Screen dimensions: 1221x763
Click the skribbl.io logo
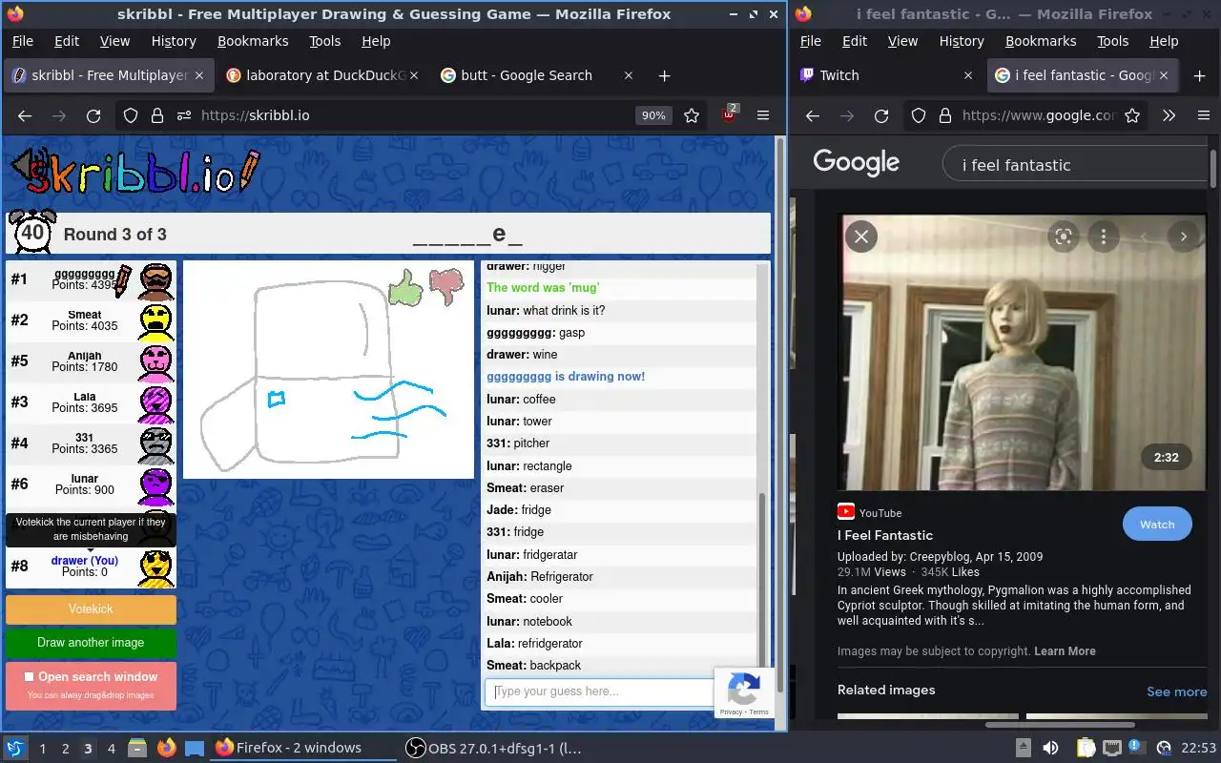[x=134, y=172]
